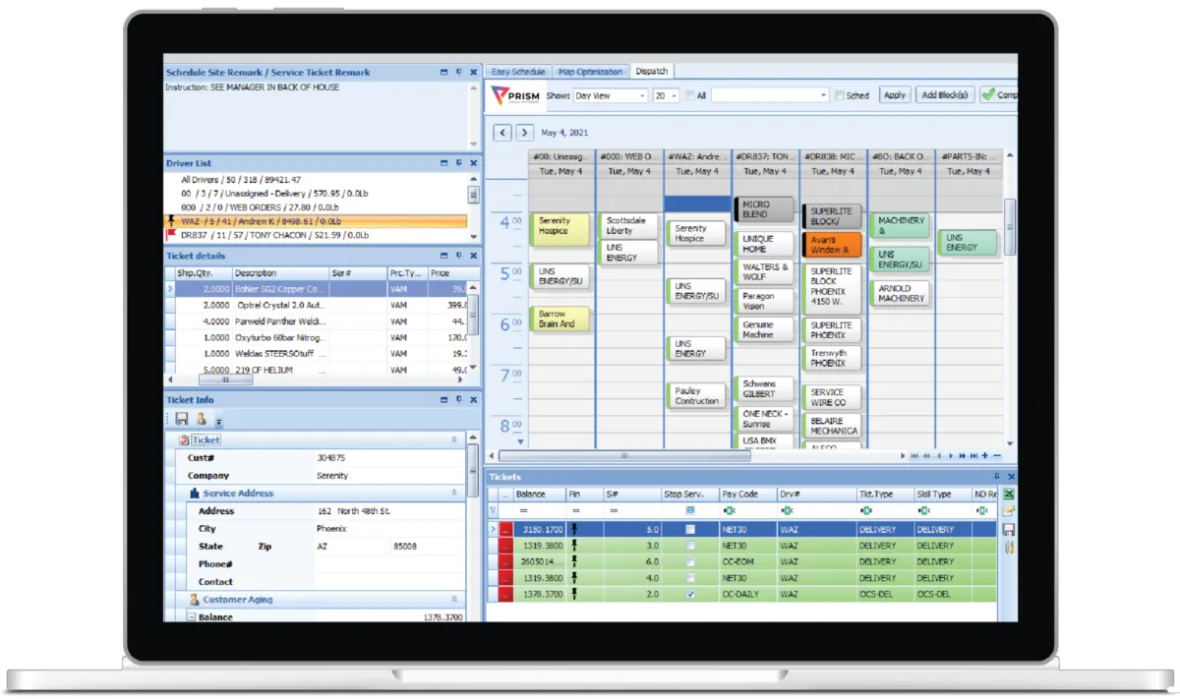The height and width of the screenshot is (699, 1180).
Task: Toggle Stop Serv. checkbox for NET30 S# 3.0 row
Action: [690, 546]
